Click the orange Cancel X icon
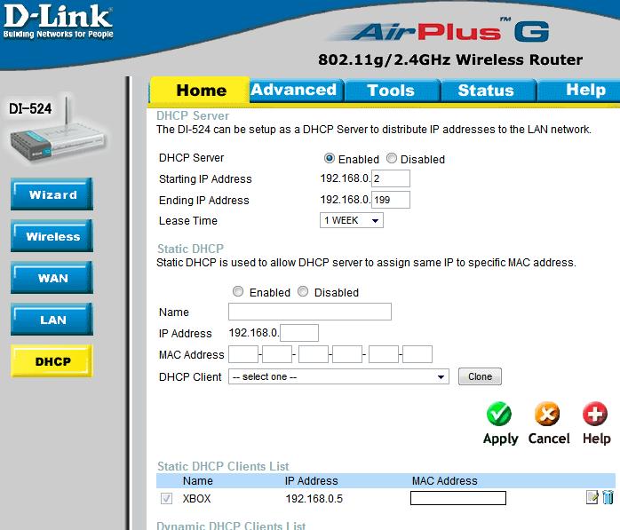The width and height of the screenshot is (620, 530). (548, 414)
